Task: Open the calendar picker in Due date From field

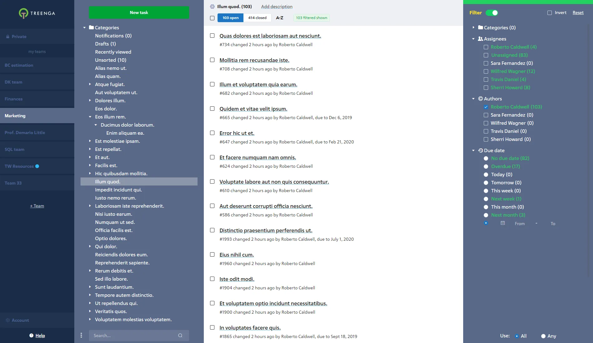Action: (502, 223)
